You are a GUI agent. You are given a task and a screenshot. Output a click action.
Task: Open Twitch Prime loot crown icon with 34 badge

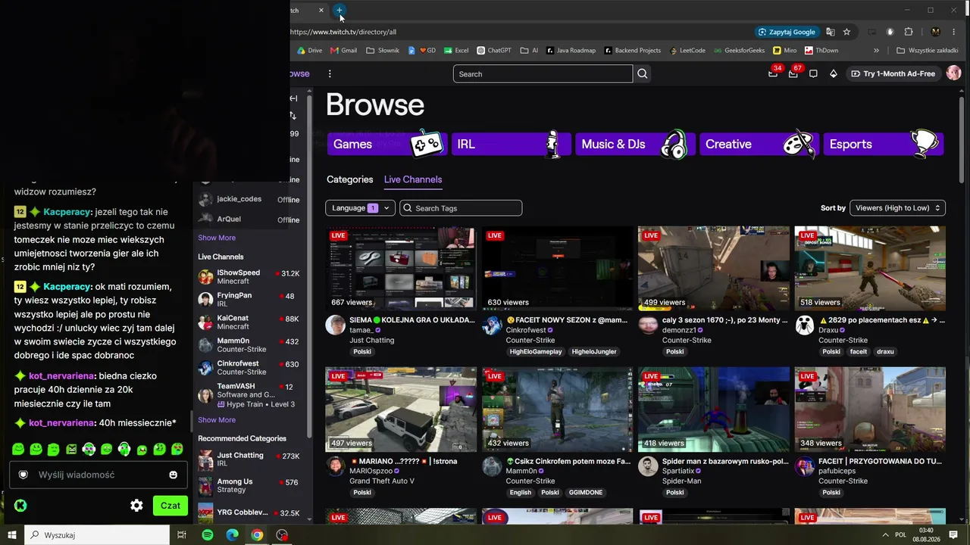[773, 73]
